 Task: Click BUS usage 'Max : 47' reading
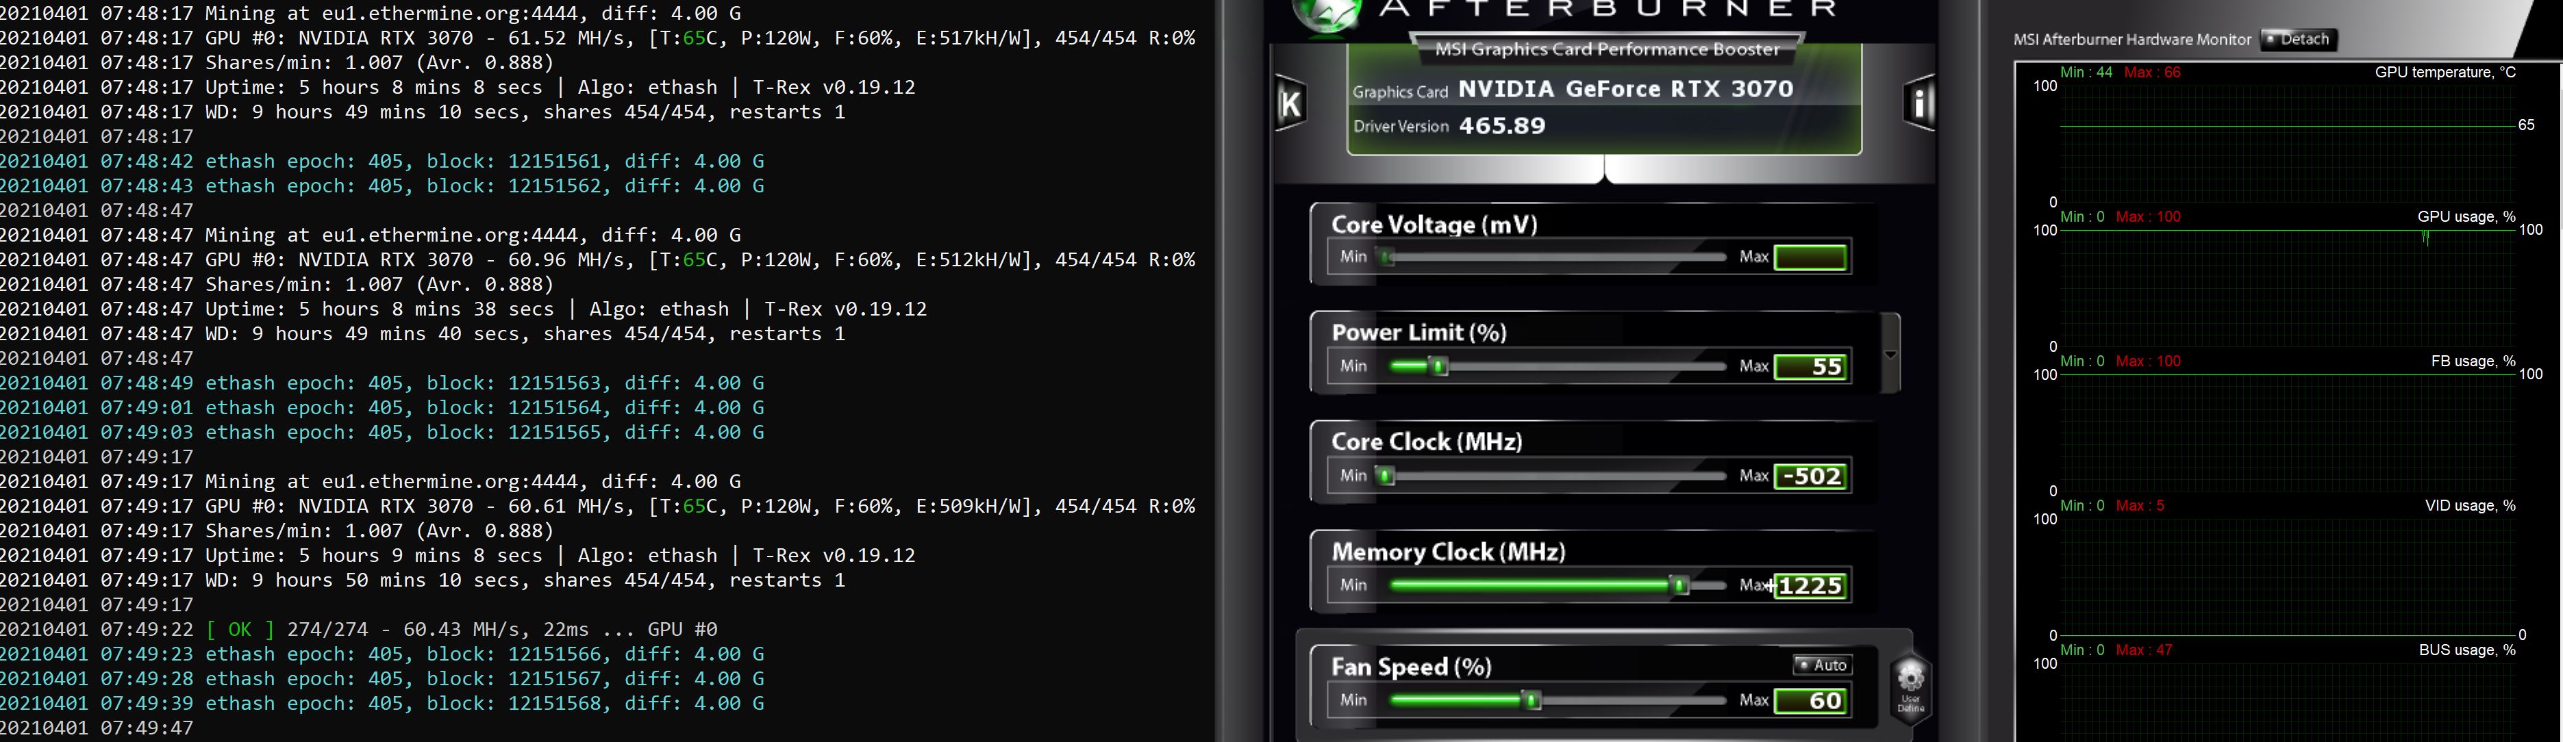click(x=2144, y=650)
